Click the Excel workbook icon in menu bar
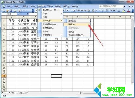 click(4, 6)
